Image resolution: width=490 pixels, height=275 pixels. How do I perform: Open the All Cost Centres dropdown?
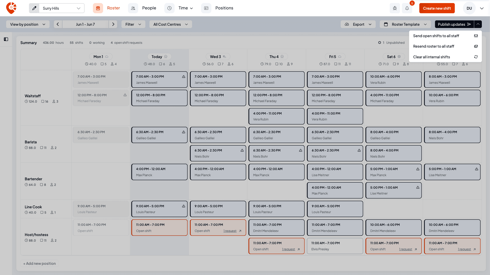pos(170,24)
